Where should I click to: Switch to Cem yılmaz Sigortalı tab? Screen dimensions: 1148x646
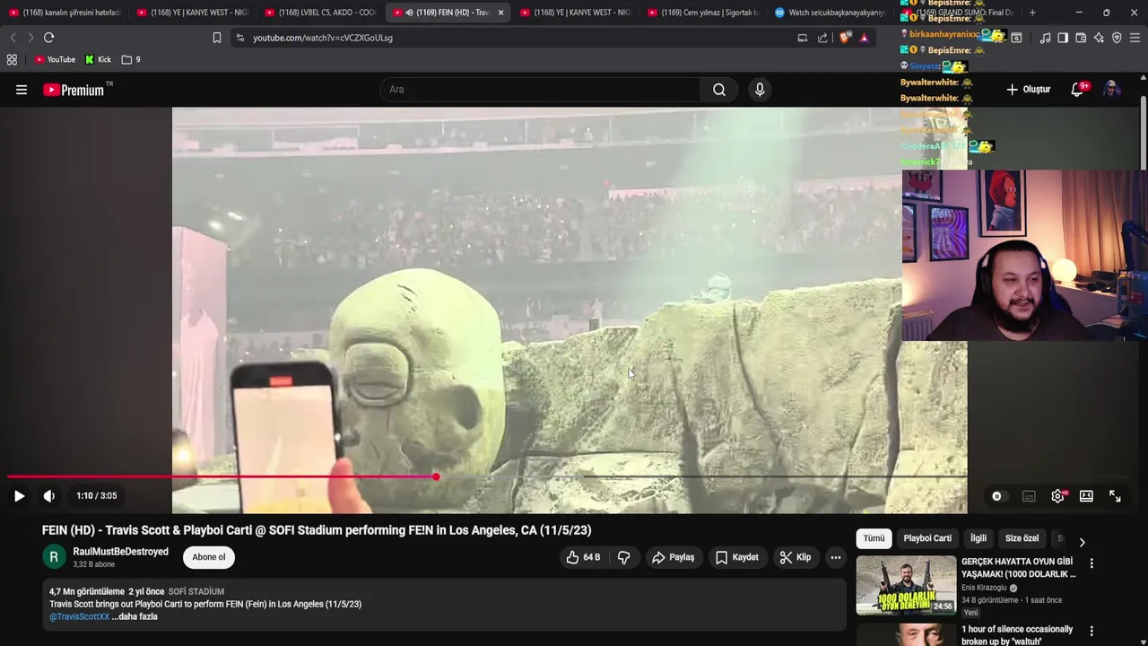704,13
